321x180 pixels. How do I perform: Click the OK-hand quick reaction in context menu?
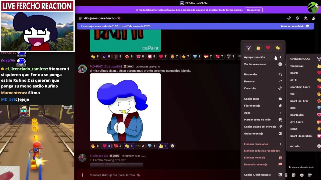(278, 48)
